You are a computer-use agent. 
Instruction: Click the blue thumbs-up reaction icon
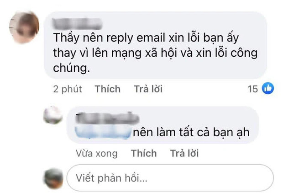tap(268, 88)
